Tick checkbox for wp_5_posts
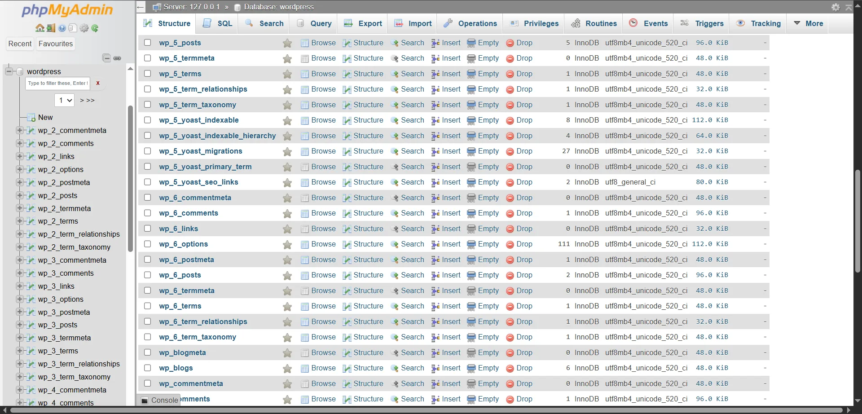862x414 pixels. click(147, 43)
